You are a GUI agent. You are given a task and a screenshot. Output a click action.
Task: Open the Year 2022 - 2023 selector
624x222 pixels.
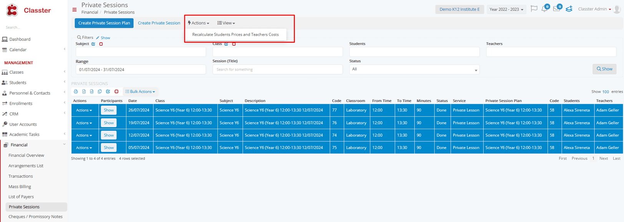click(506, 9)
